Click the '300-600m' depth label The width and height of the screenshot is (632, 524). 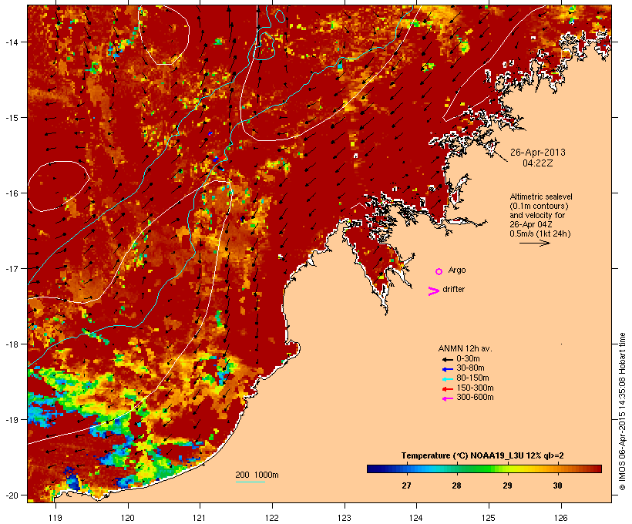tap(475, 398)
